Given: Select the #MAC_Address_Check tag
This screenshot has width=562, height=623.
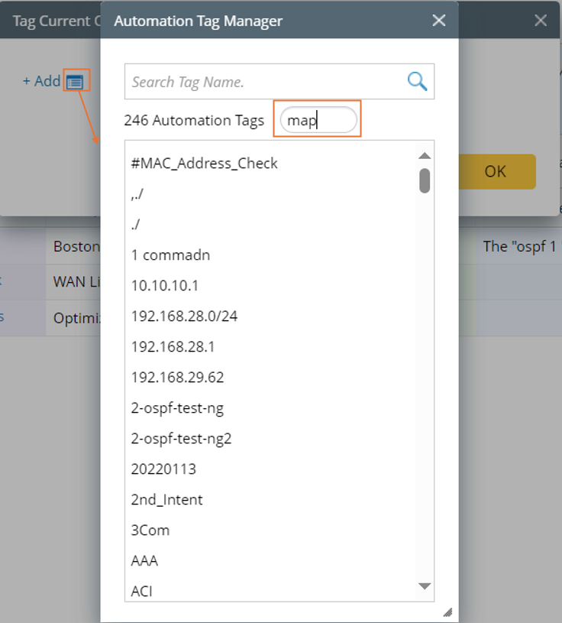Looking at the screenshot, I should click(205, 164).
